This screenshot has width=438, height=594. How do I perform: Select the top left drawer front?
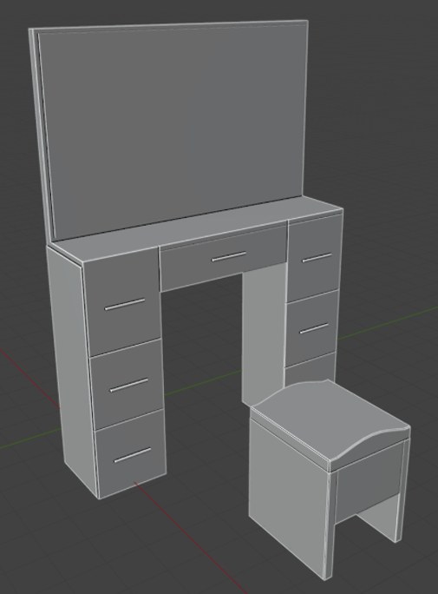[121, 303]
